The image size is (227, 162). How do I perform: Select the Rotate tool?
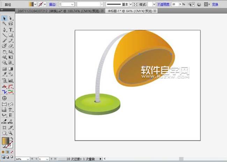[4, 52]
